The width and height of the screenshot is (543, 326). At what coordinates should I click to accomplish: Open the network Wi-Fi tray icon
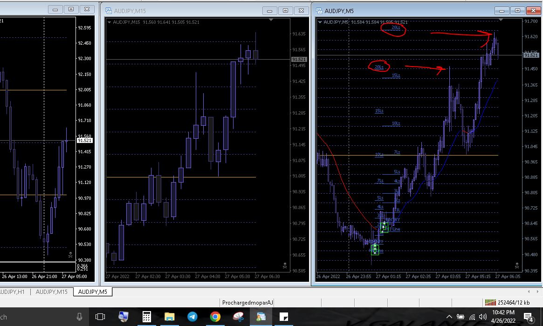coord(472,317)
